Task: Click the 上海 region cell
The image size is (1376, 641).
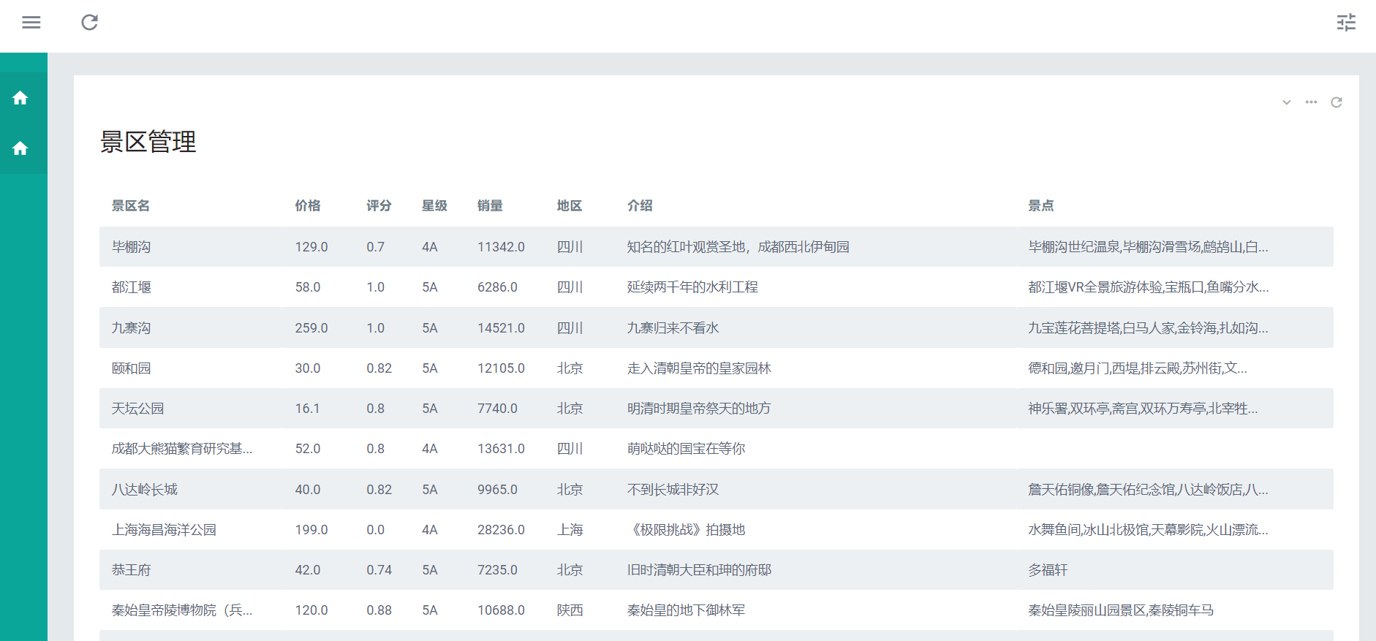Action: [570, 530]
